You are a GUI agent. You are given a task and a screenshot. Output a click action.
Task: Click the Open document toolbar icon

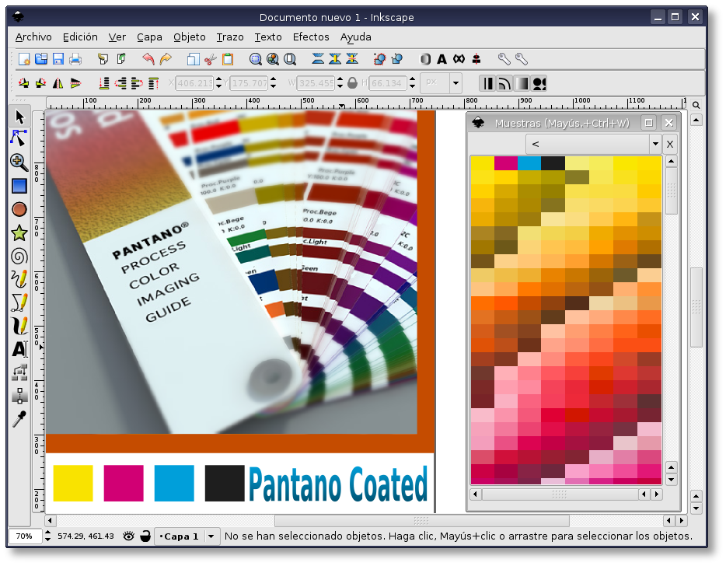(x=41, y=59)
